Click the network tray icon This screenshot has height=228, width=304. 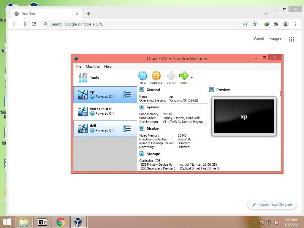(x=269, y=222)
